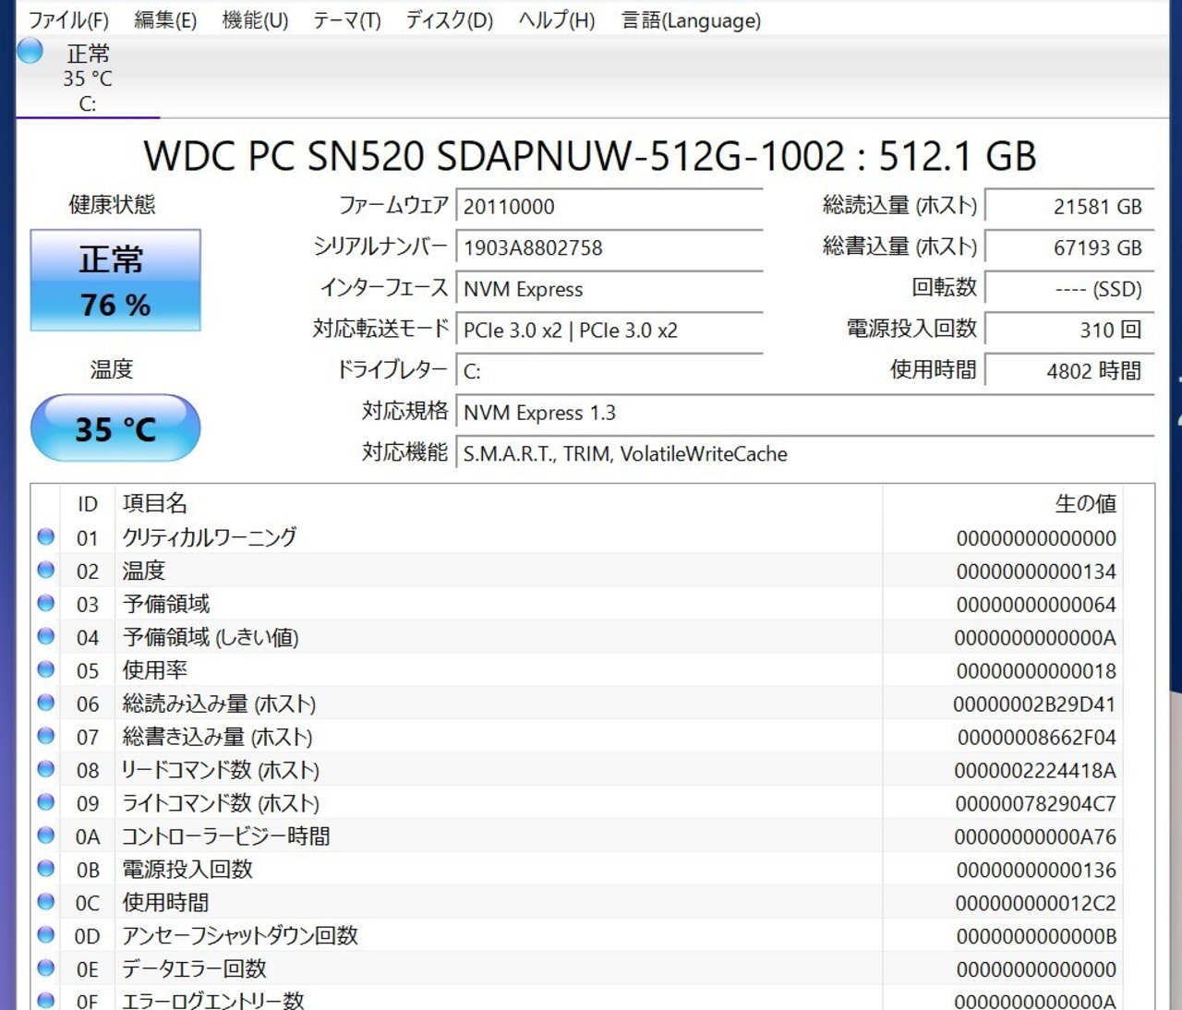Click the firmware field 20110000
The height and width of the screenshot is (1010, 1182).
coord(609,207)
